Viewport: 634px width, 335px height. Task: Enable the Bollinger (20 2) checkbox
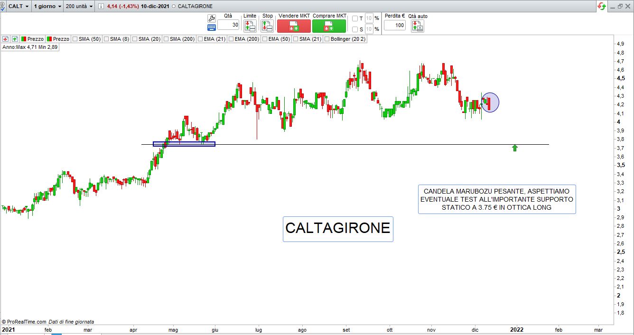pyautogui.click(x=327, y=39)
